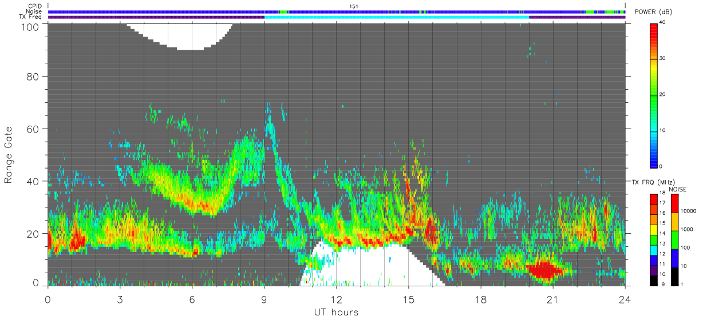Click the '14' label on the TX FRQ scale
This screenshot has height=324, width=703.
coord(663,234)
